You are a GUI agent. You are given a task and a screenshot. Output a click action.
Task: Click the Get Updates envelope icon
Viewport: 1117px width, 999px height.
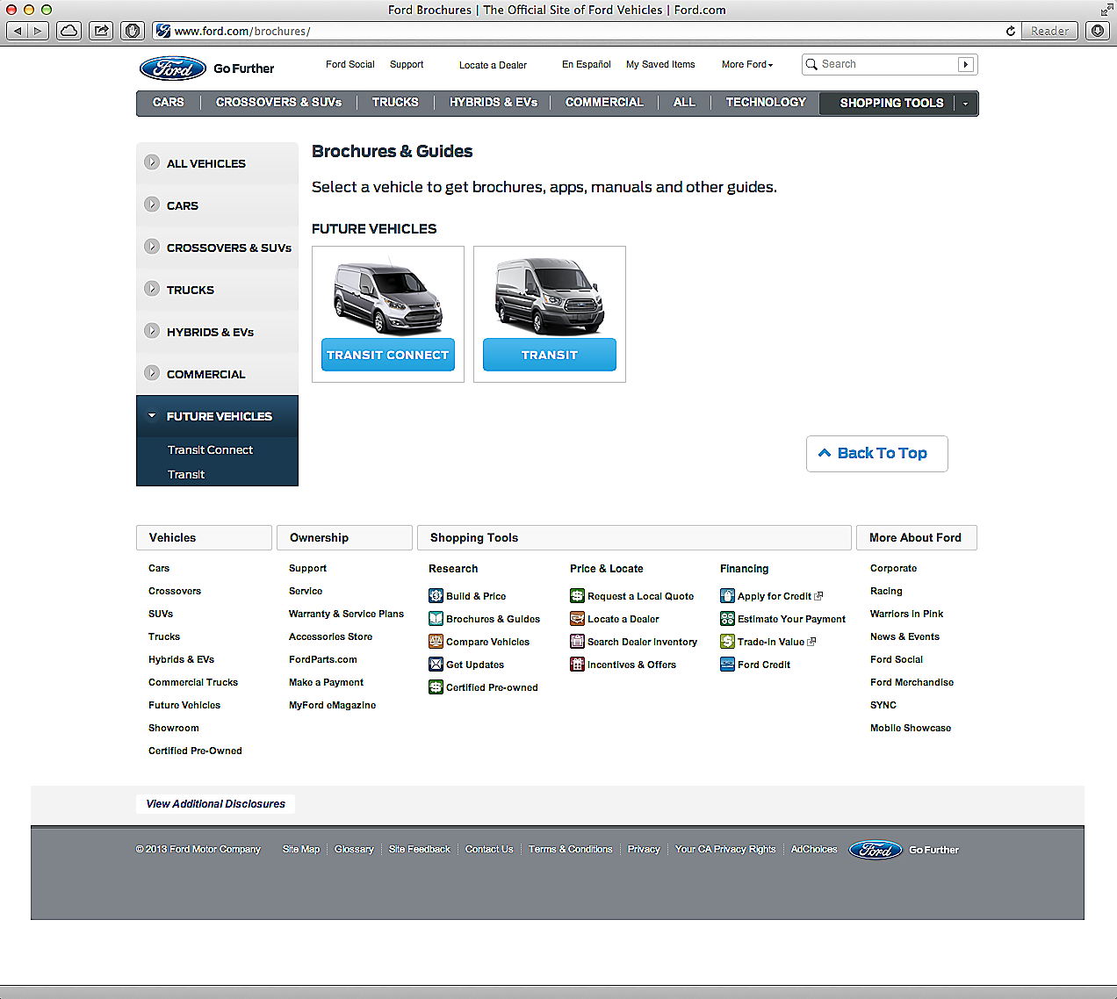pos(436,665)
